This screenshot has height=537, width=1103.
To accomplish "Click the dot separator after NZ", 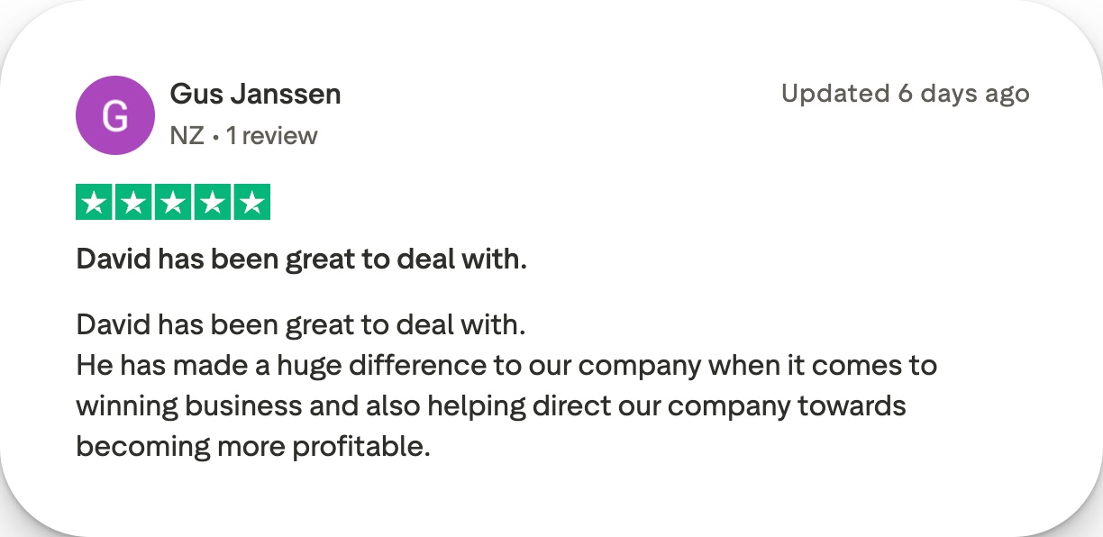I will pos(215,137).
